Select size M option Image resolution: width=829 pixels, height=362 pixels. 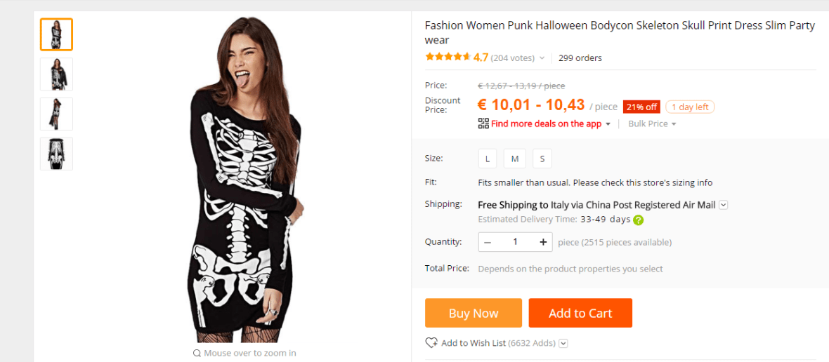[514, 159]
